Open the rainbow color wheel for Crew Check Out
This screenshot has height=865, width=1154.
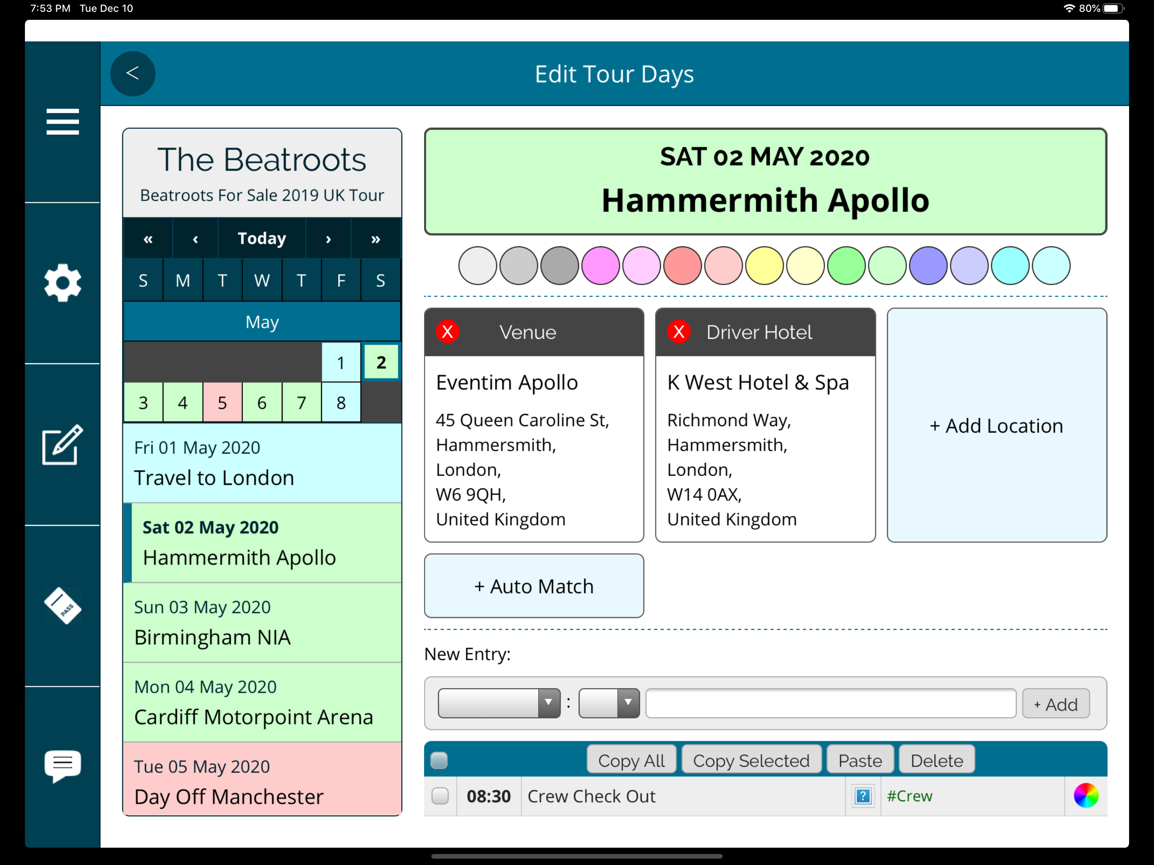1086,796
